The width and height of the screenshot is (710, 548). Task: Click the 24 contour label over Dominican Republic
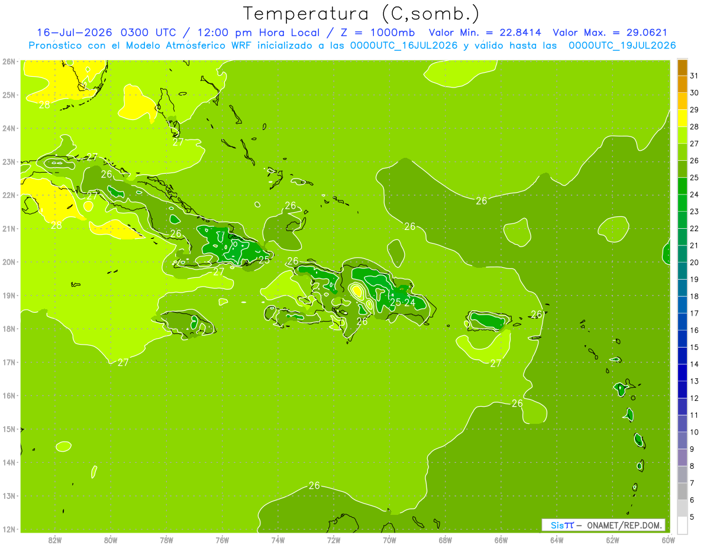(x=409, y=303)
